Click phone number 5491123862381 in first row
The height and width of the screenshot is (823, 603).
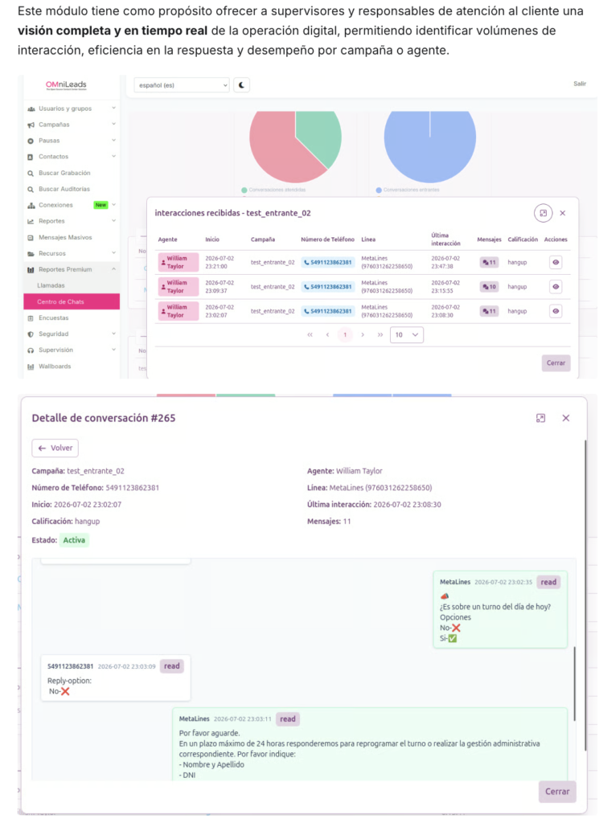(x=328, y=263)
